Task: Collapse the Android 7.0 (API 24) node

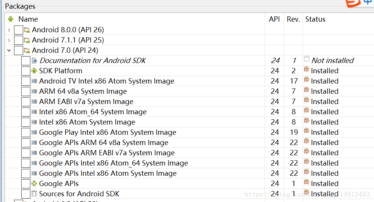Action: click(9, 50)
